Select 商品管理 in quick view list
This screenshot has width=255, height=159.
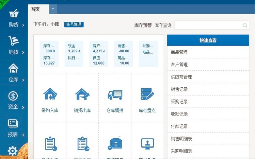point(179,52)
